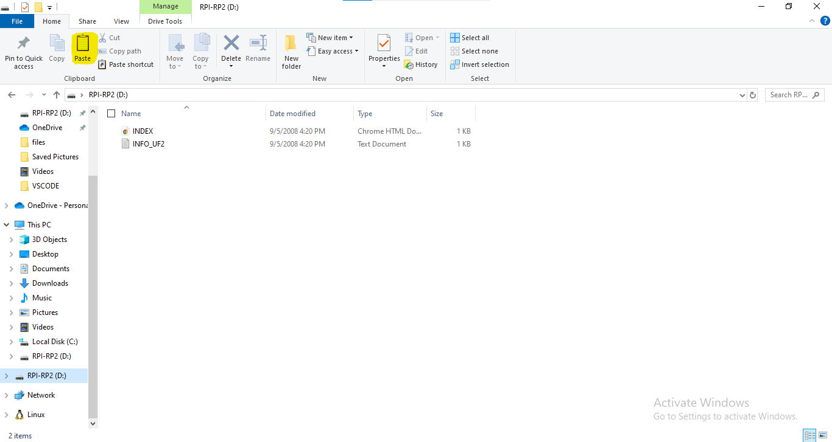Screen dimensions: 832x442
Task: Click the Invert selection icon
Action: click(455, 64)
